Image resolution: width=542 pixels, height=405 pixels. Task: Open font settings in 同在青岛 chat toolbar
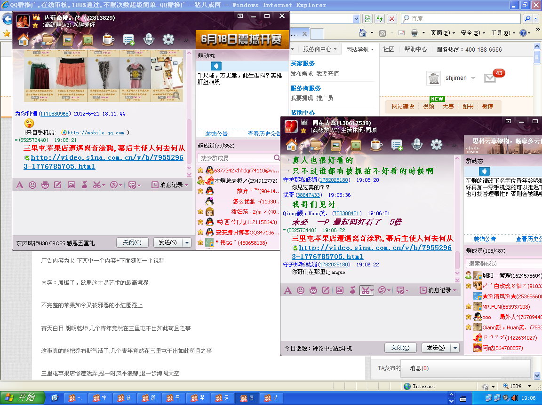coord(287,290)
